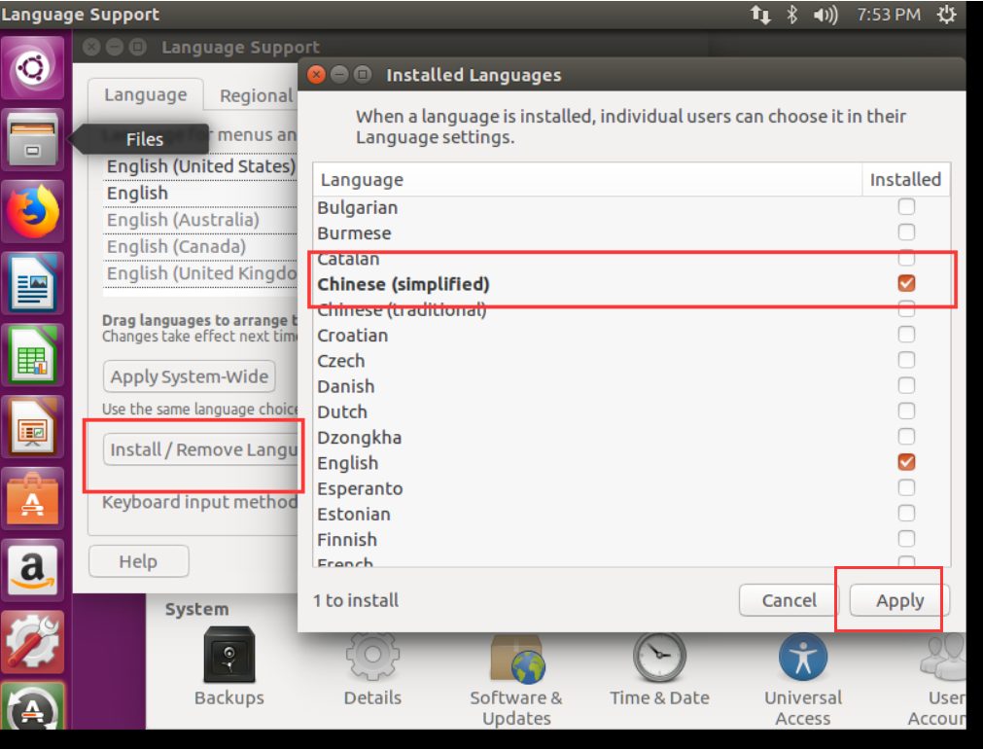Select English (Canada) in Language Support list
Viewport: 983px width, 750px height.
(200, 246)
